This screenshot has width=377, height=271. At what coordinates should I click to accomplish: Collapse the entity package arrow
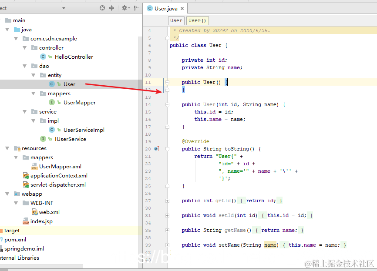[x=33, y=75]
